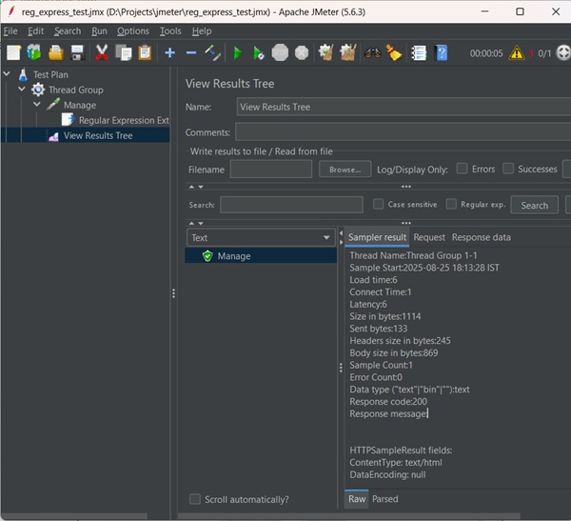The image size is (571, 521).
Task: Open Search with binoculars icon
Action: pyautogui.click(x=372, y=53)
